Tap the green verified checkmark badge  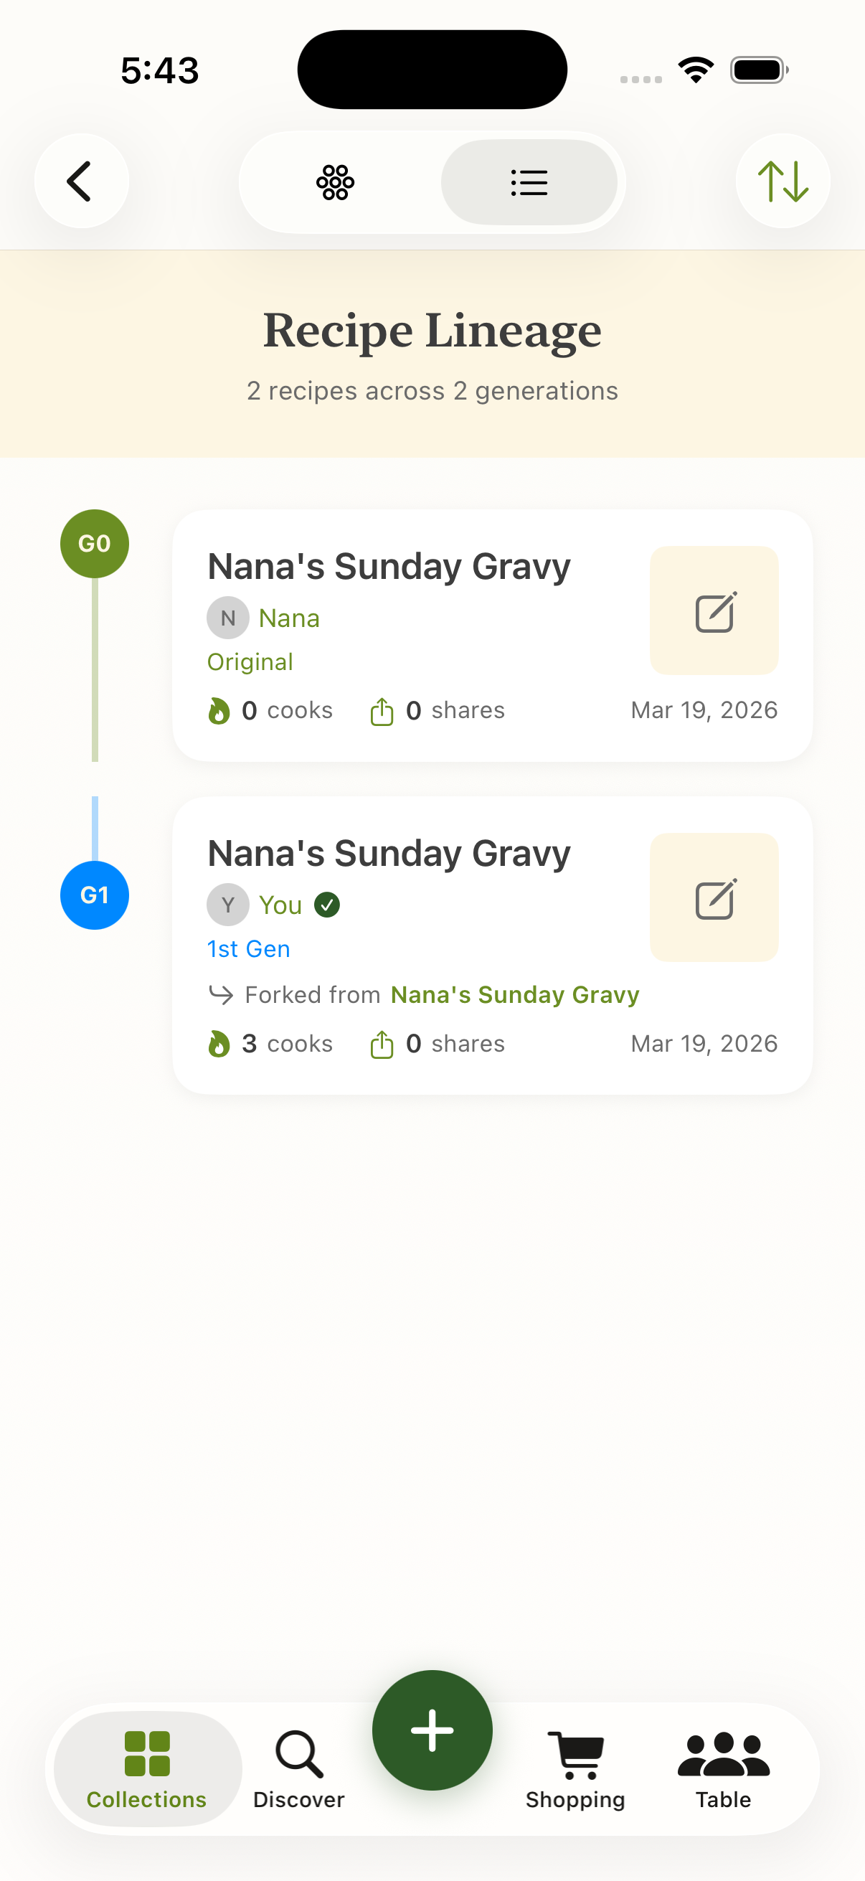[x=327, y=905]
